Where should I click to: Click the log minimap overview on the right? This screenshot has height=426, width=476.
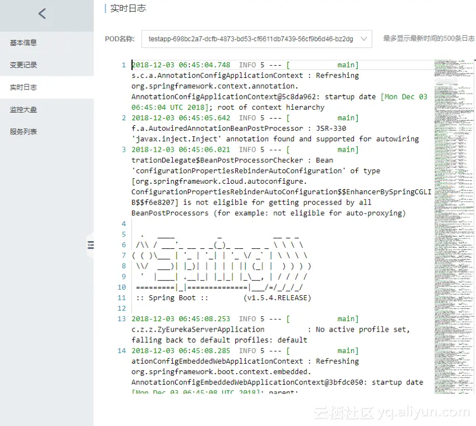tap(454, 227)
